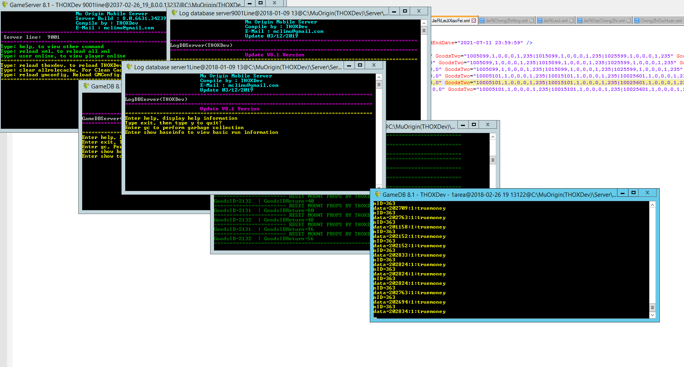Screen dimensions: 684x367
Task: Click scrollbar thumb in front GameDB 8.1 window
Action: pos(652,308)
